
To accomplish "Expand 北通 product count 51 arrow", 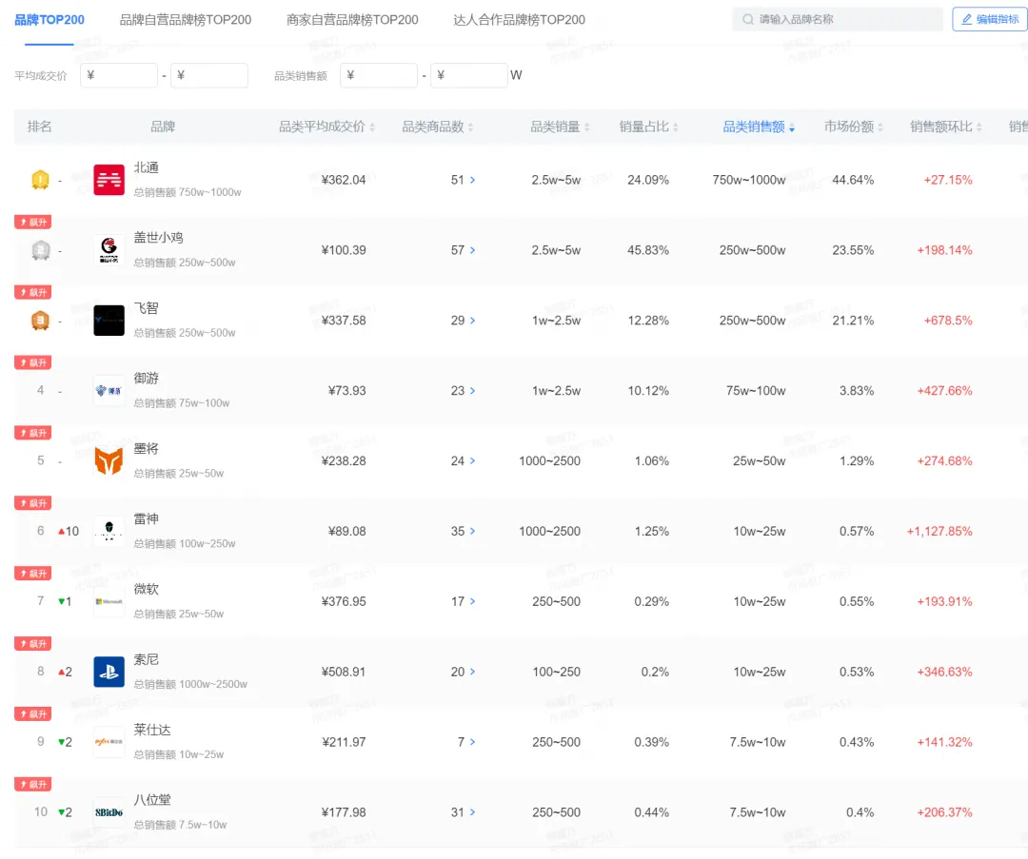I will pyautogui.click(x=473, y=180).
